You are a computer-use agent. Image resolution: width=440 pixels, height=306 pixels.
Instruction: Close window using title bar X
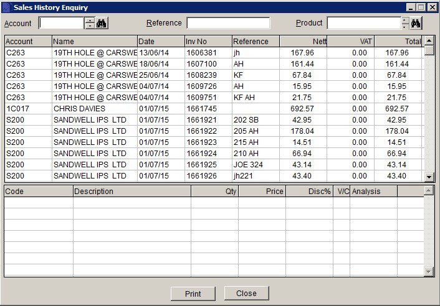[433, 7]
